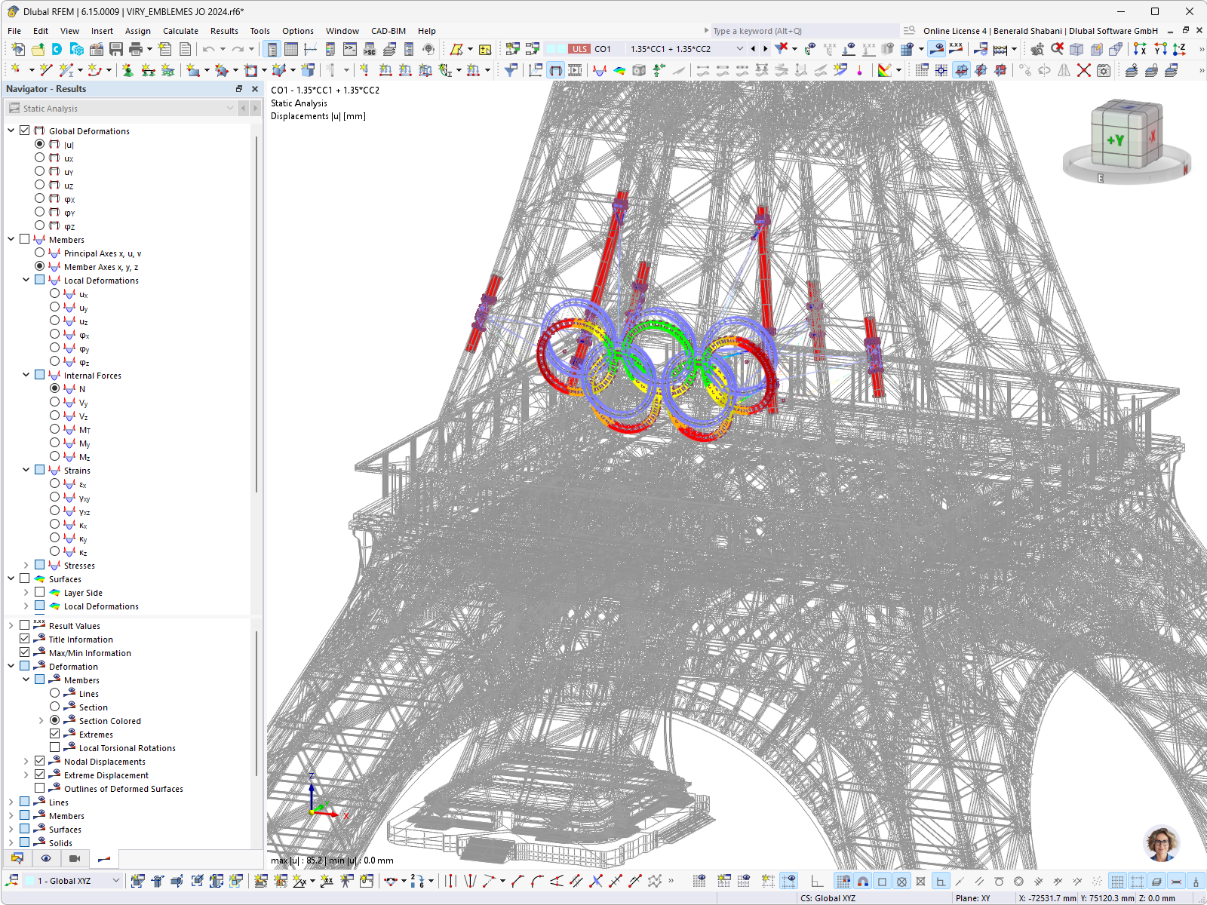Check the Local Torsional Rotations checkbox
Viewport: 1207px width, 905px height.
coord(55,747)
